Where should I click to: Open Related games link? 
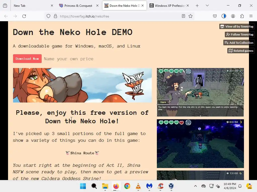241,50
